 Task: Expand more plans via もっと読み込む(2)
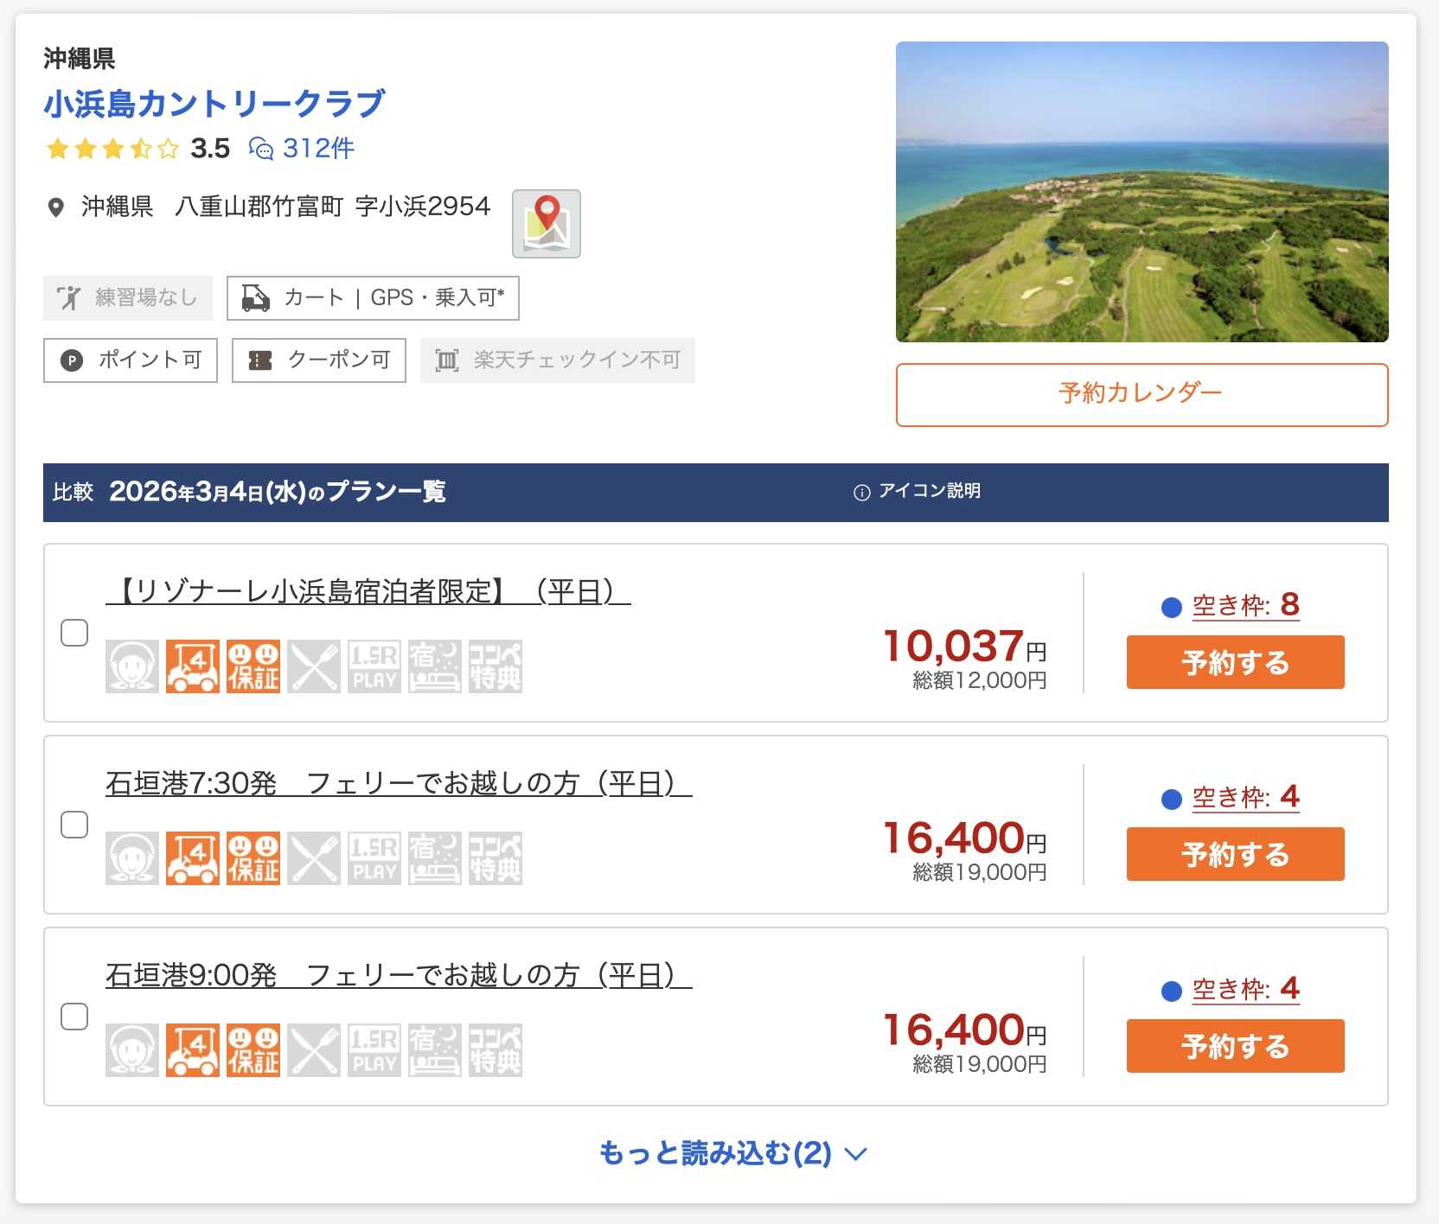(732, 1153)
